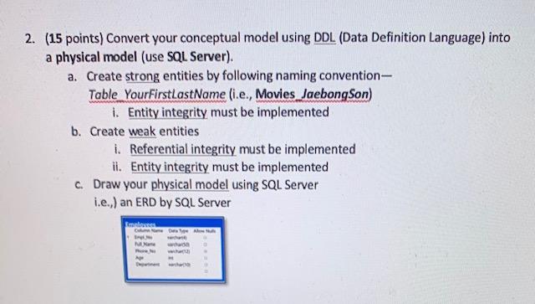Click the "Department" row in the diagram
This screenshot has height=304, width=535.
click(x=171, y=265)
